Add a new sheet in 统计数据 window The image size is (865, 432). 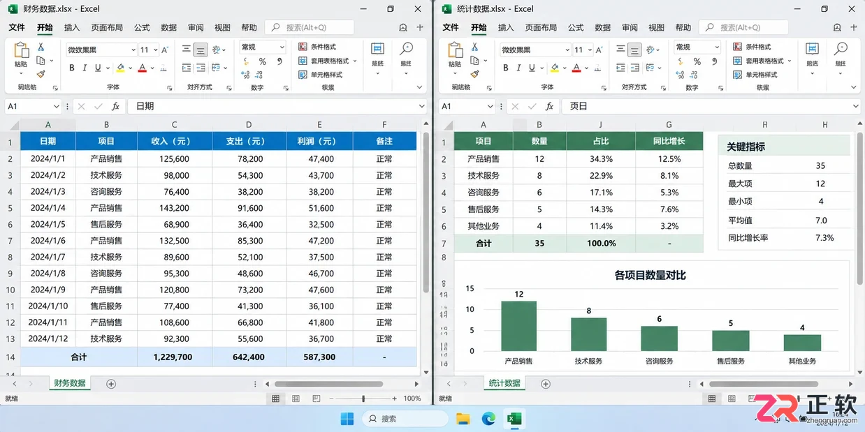[x=546, y=384]
